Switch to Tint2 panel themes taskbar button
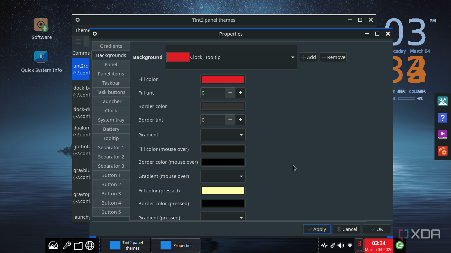The image size is (451, 253). [x=125, y=245]
